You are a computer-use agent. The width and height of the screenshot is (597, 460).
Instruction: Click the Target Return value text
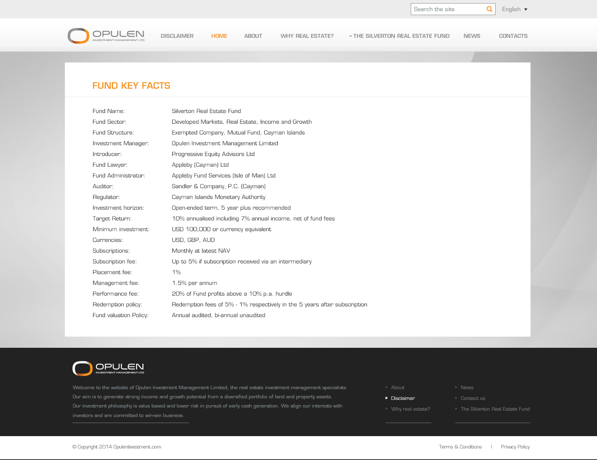point(253,218)
